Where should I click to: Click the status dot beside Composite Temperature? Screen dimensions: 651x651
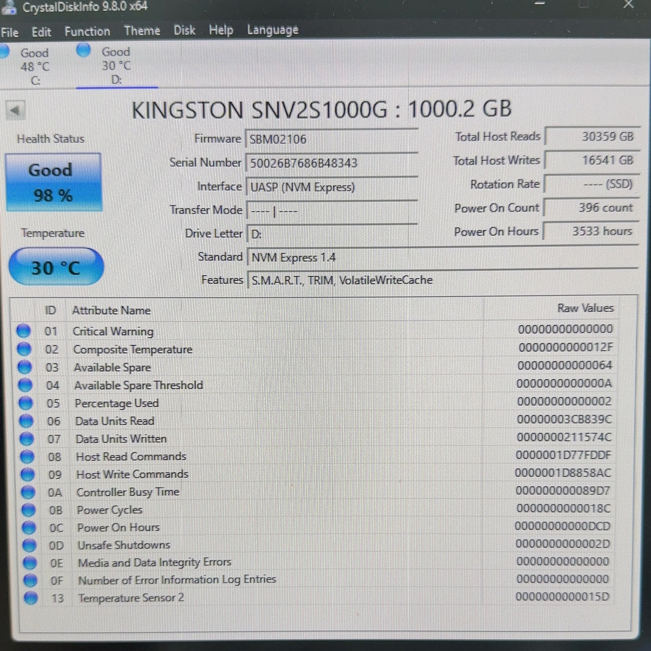[24, 349]
